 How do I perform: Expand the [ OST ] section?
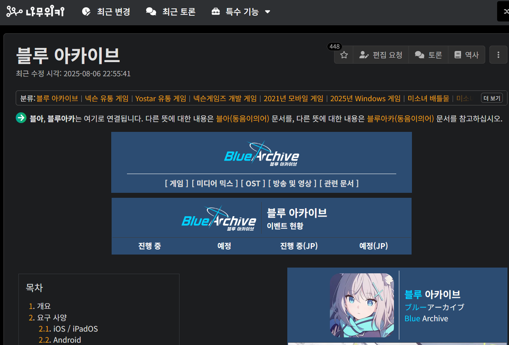[253, 184]
